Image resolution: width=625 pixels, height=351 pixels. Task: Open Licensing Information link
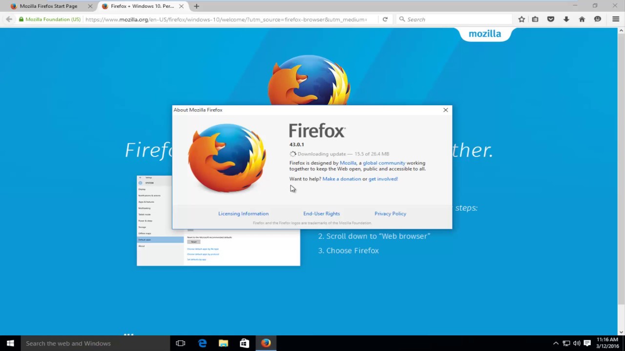pyautogui.click(x=243, y=214)
